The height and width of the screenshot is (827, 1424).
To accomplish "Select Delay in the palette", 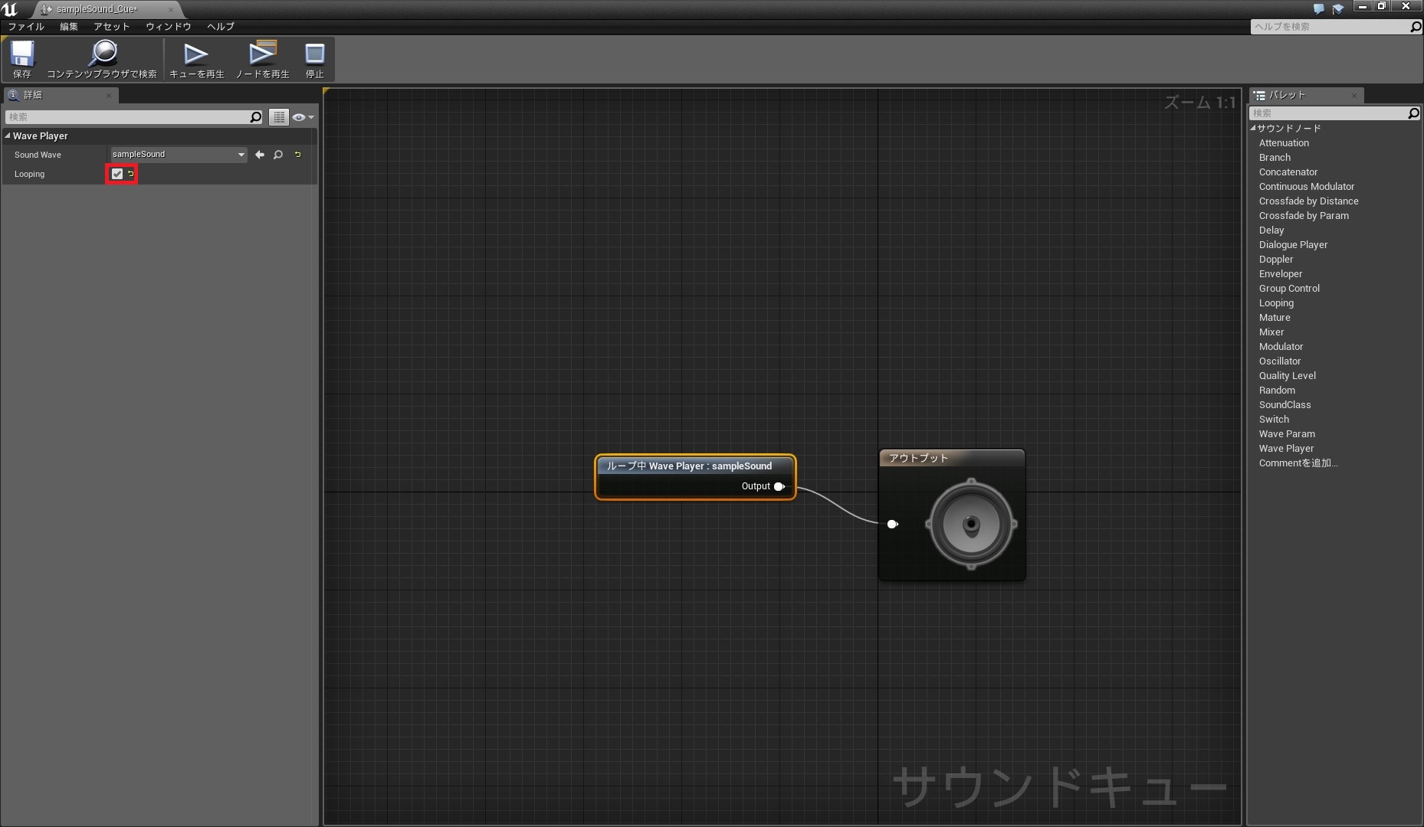I will click(x=1271, y=230).
